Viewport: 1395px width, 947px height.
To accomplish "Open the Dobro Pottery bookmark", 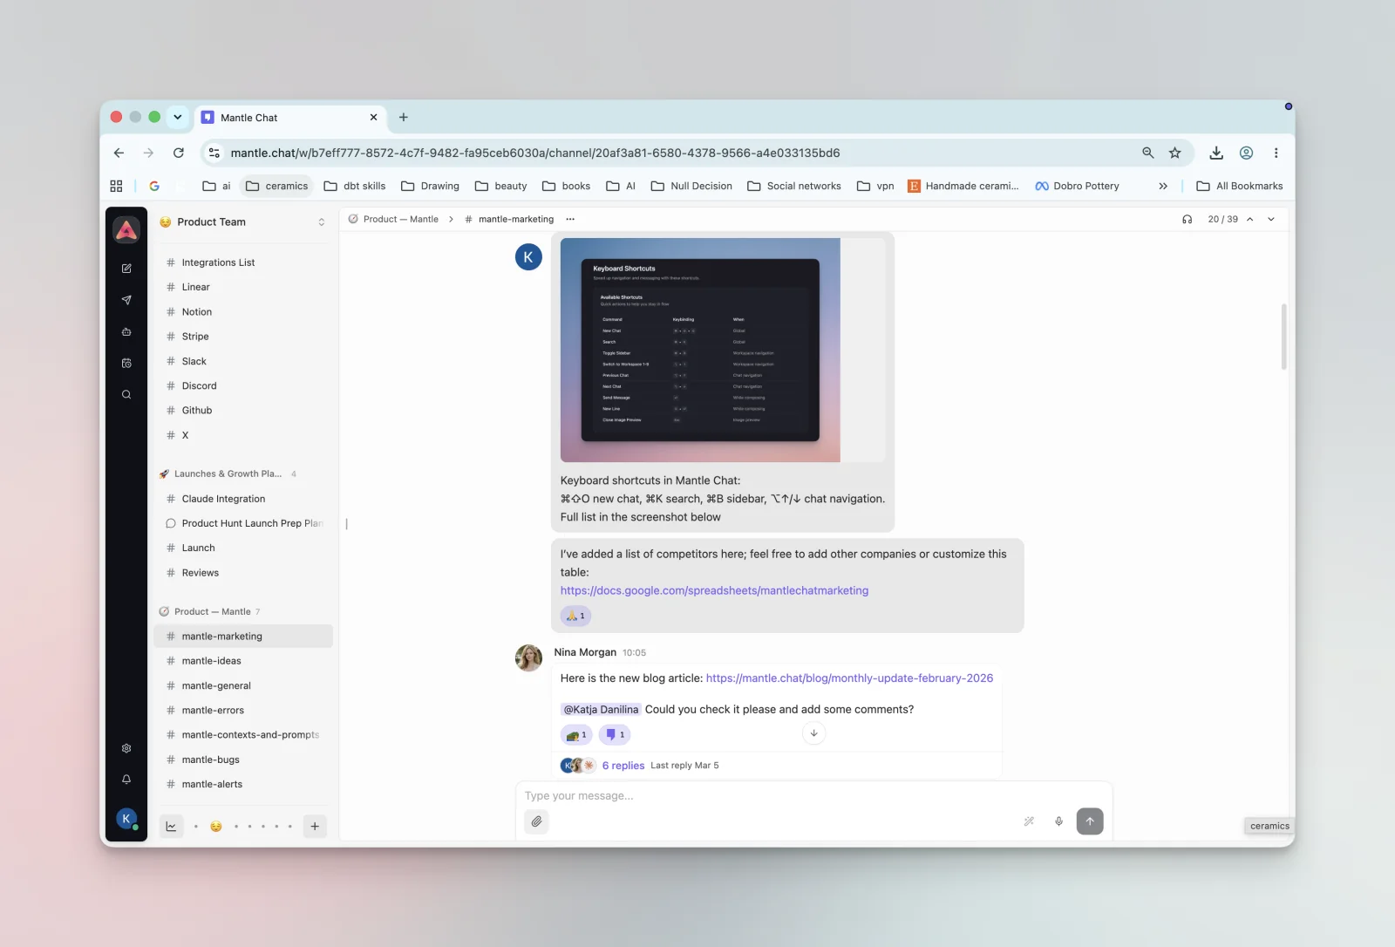I will [1077, 186].
